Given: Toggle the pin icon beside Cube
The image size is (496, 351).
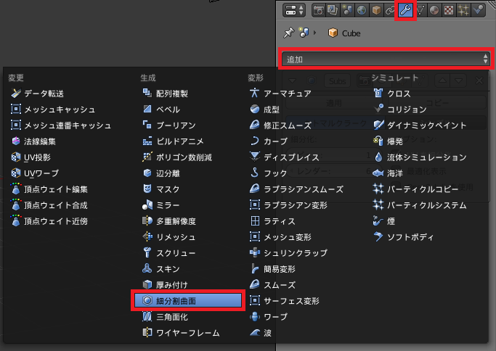Looking at the screenshot, I should pos(288,33).
